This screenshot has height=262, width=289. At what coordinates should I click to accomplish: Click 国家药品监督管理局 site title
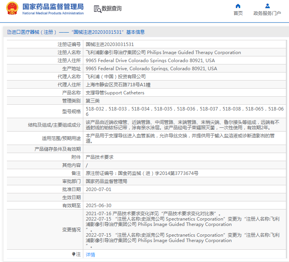(53, 7)
